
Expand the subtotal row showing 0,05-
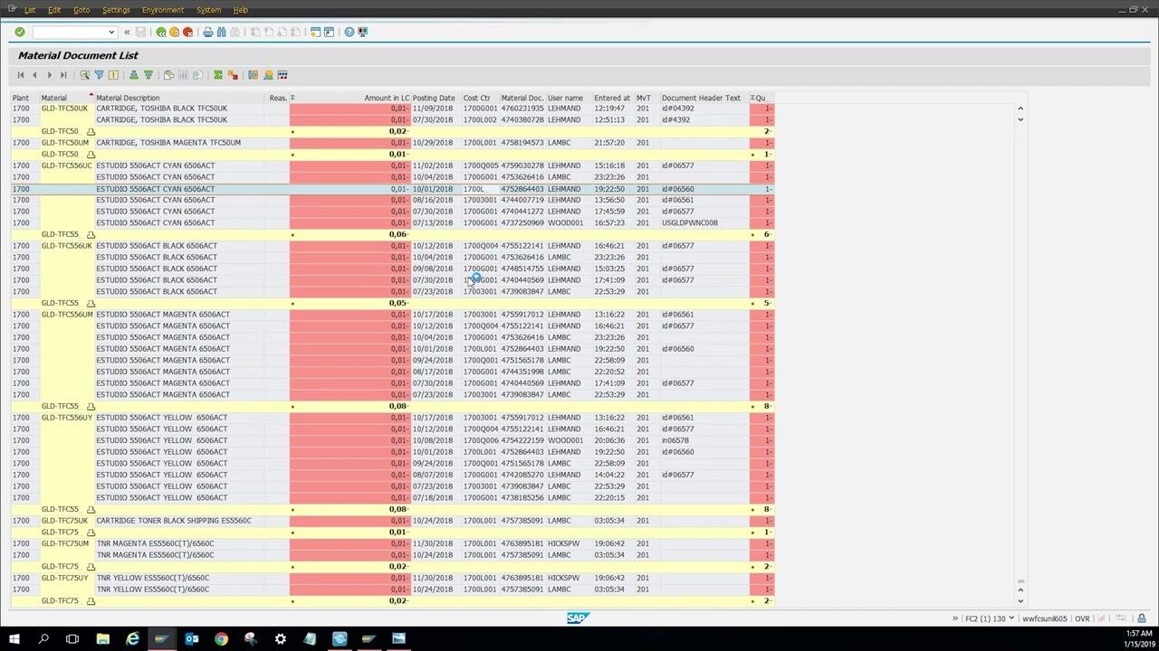point(91,303)
